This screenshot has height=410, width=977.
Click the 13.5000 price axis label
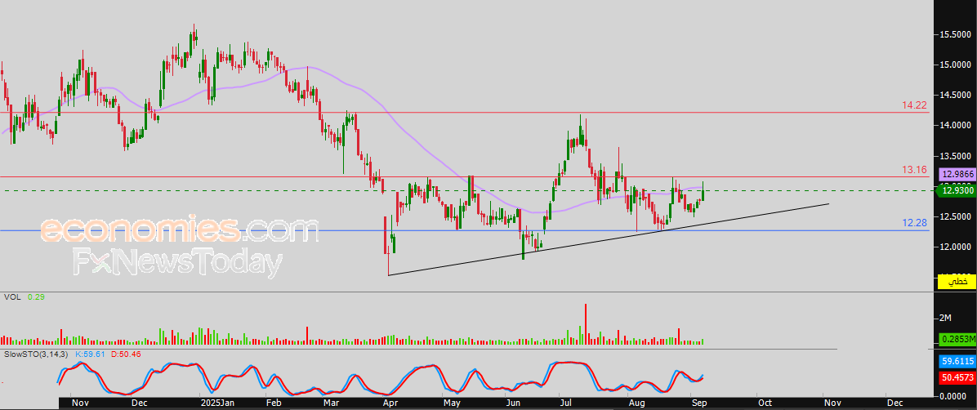[954, 156]
